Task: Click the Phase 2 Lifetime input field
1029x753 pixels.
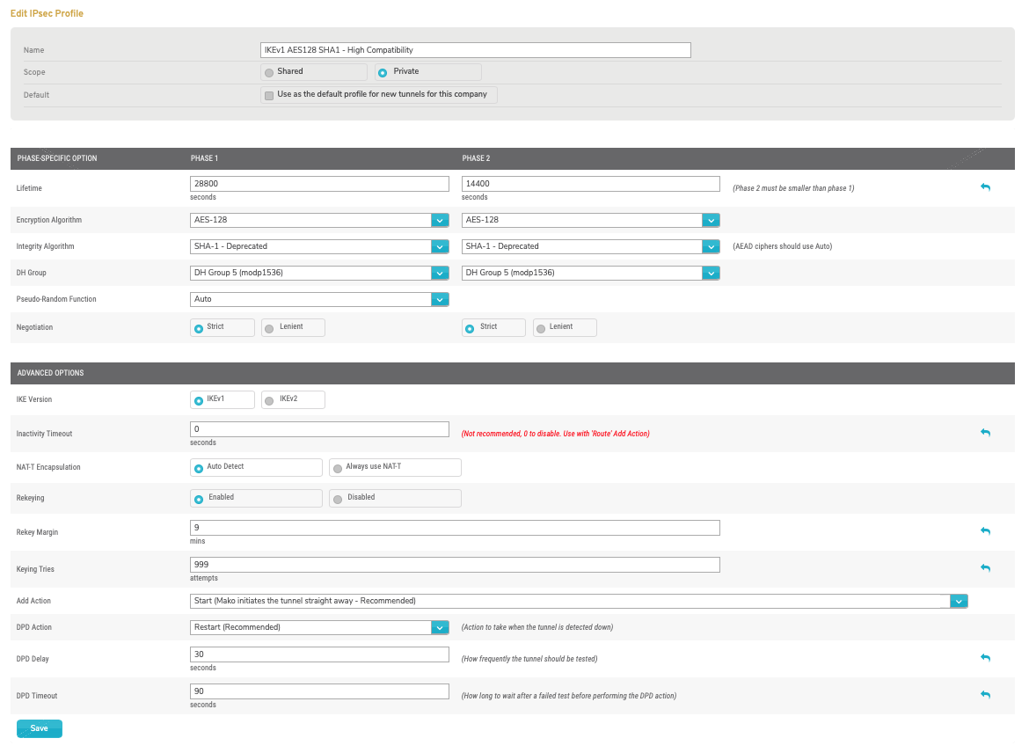Action: (590, 183)
